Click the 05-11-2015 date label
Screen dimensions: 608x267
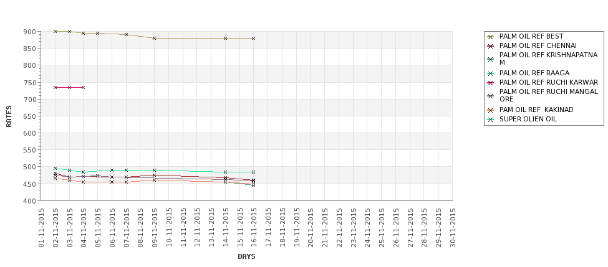click(x=98, y=228)
